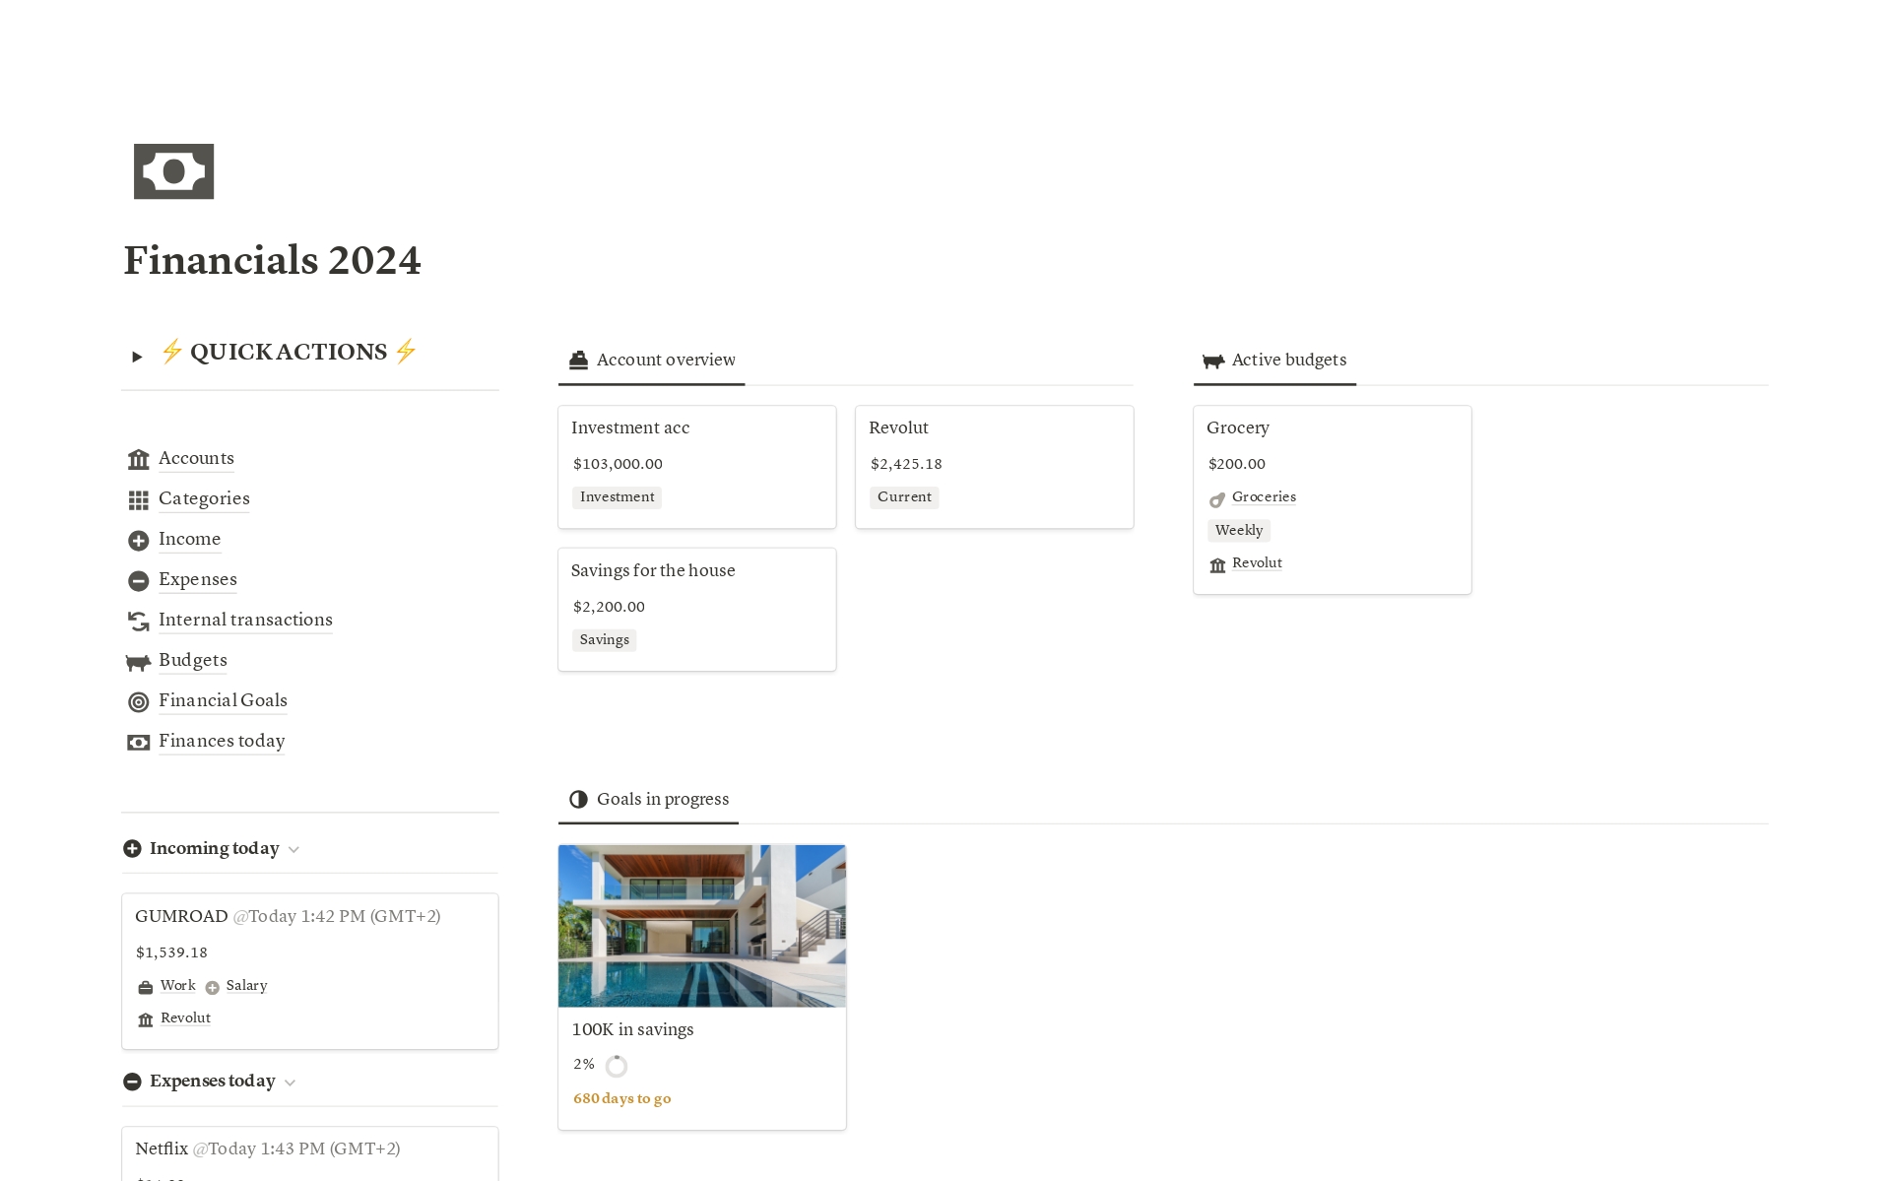The width and height of the screenshot is (1891, 1181).
Task: Click the Finances today icon
Action: [x=138, y=740]
